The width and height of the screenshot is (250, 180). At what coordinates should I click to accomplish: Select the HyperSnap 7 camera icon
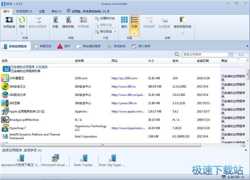point(5,128)
